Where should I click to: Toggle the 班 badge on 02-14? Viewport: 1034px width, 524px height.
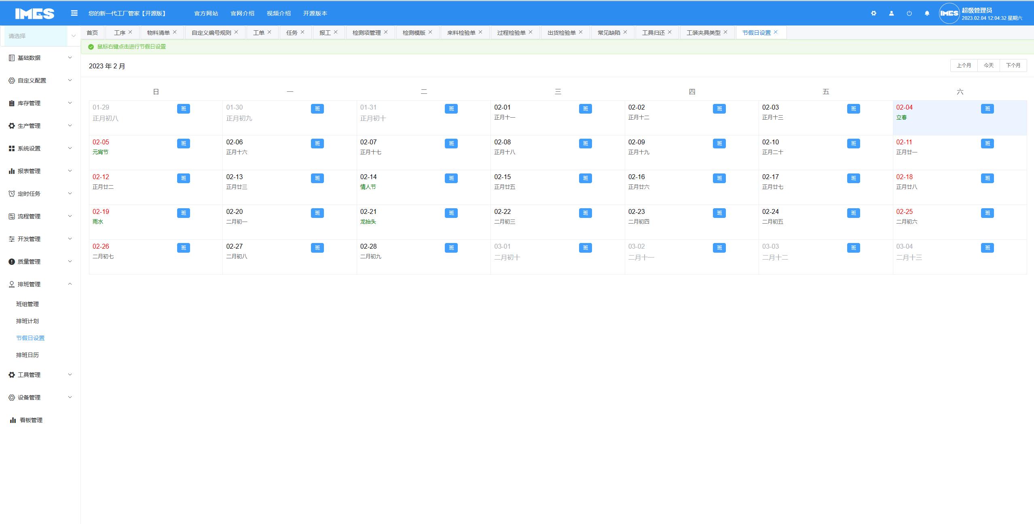[x=451, y=178]
